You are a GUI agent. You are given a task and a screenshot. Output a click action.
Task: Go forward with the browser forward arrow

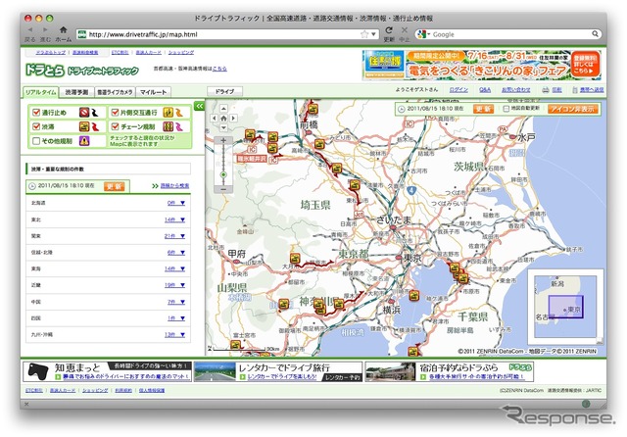click(45, 30)
